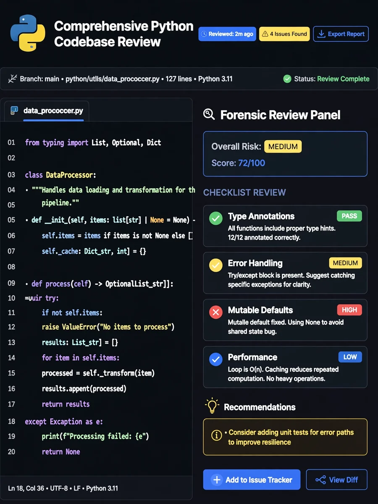Click the MEDIUM overall risk badge

pos(283,147)
